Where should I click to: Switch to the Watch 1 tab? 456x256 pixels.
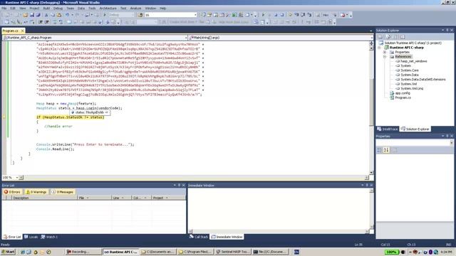coord(49,237)
